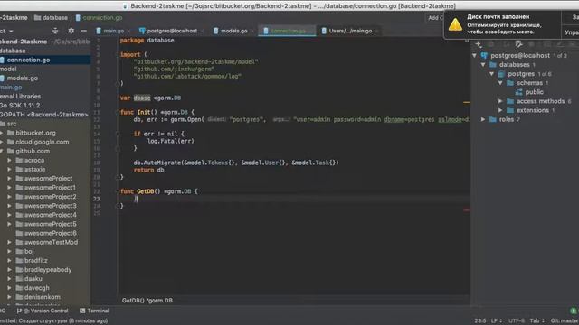Click the green event log indicator
The height and width of the screenshot is (325, 579).
click(573, 311)
